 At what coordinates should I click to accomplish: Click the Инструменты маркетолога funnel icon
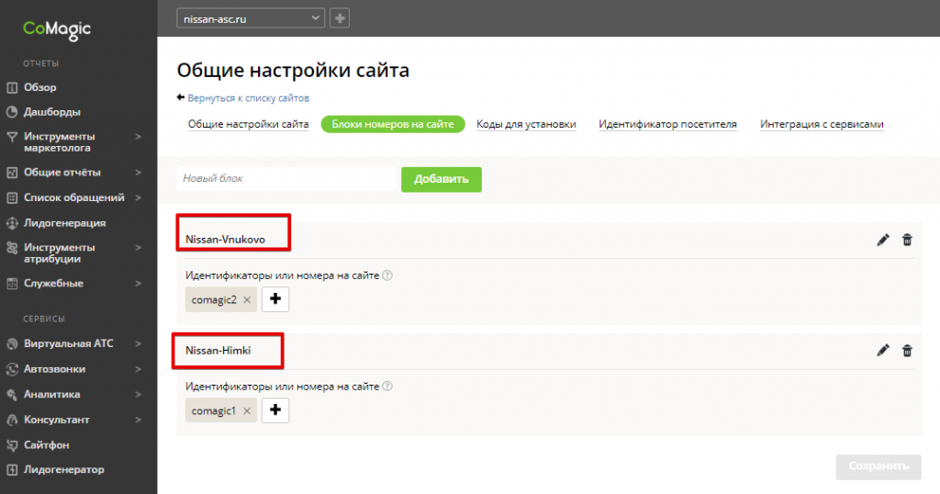pyautogui.click(x=12, y=138)
